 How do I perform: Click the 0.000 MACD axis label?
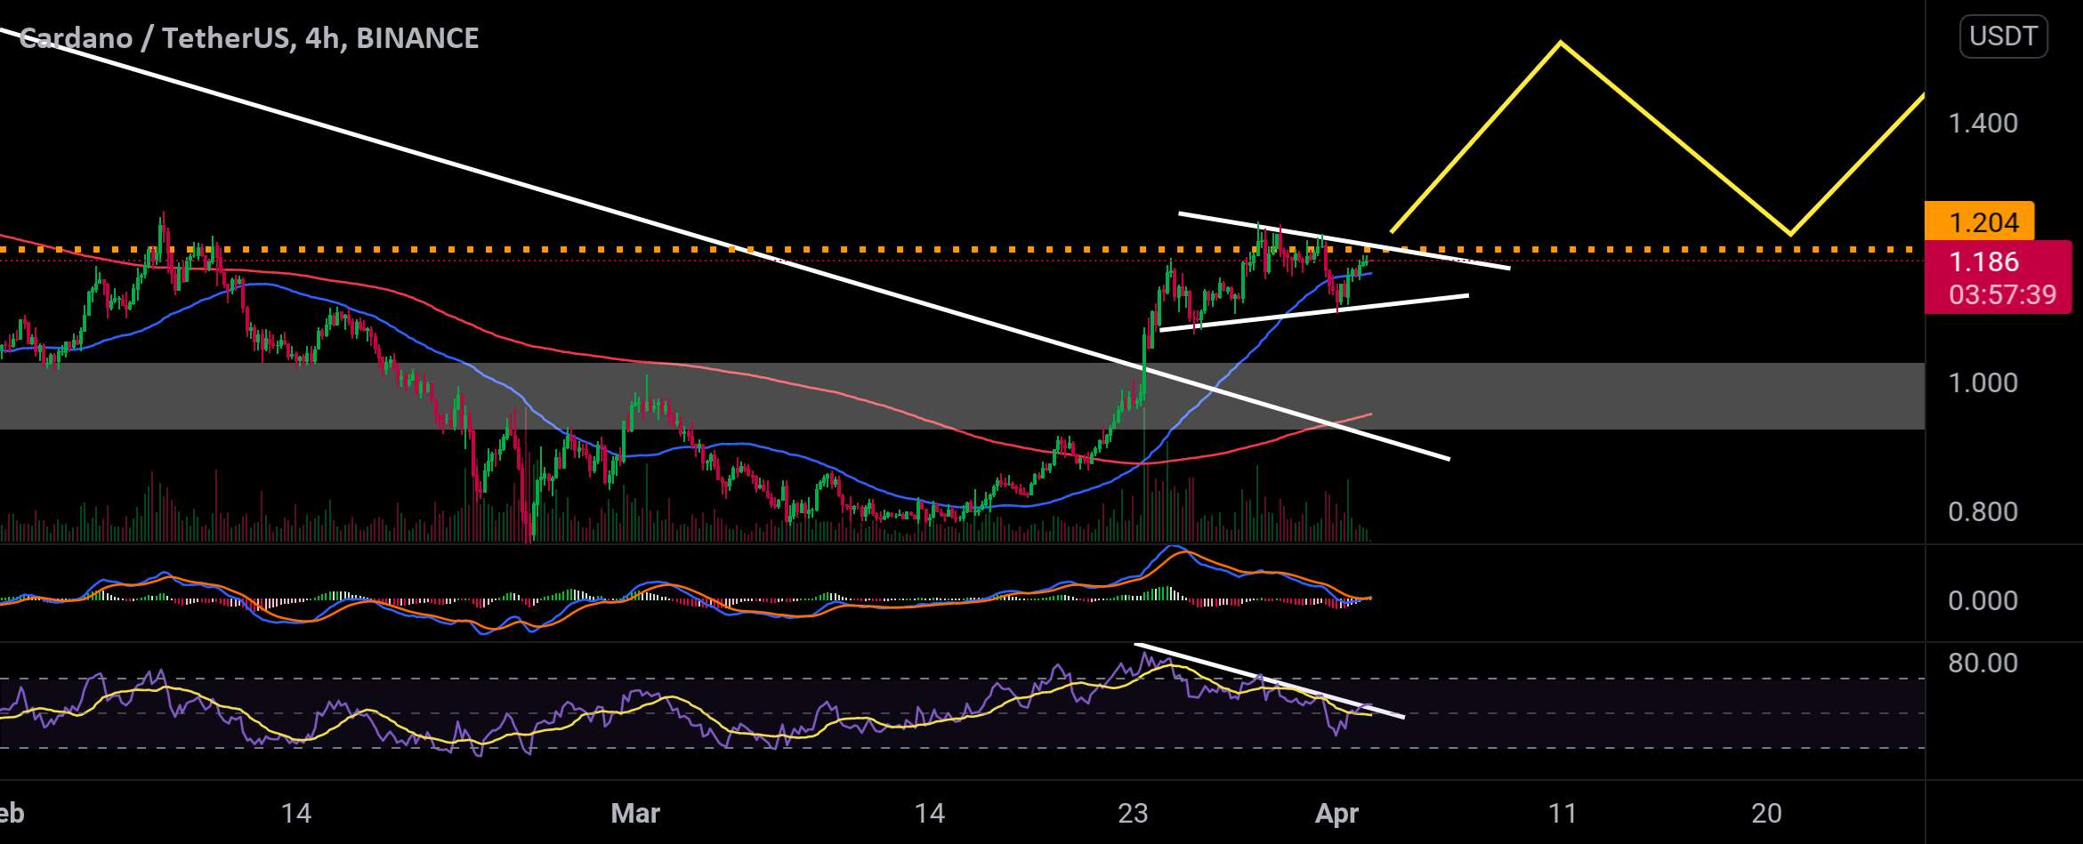pyautogui.click(x=1983, y=600)
